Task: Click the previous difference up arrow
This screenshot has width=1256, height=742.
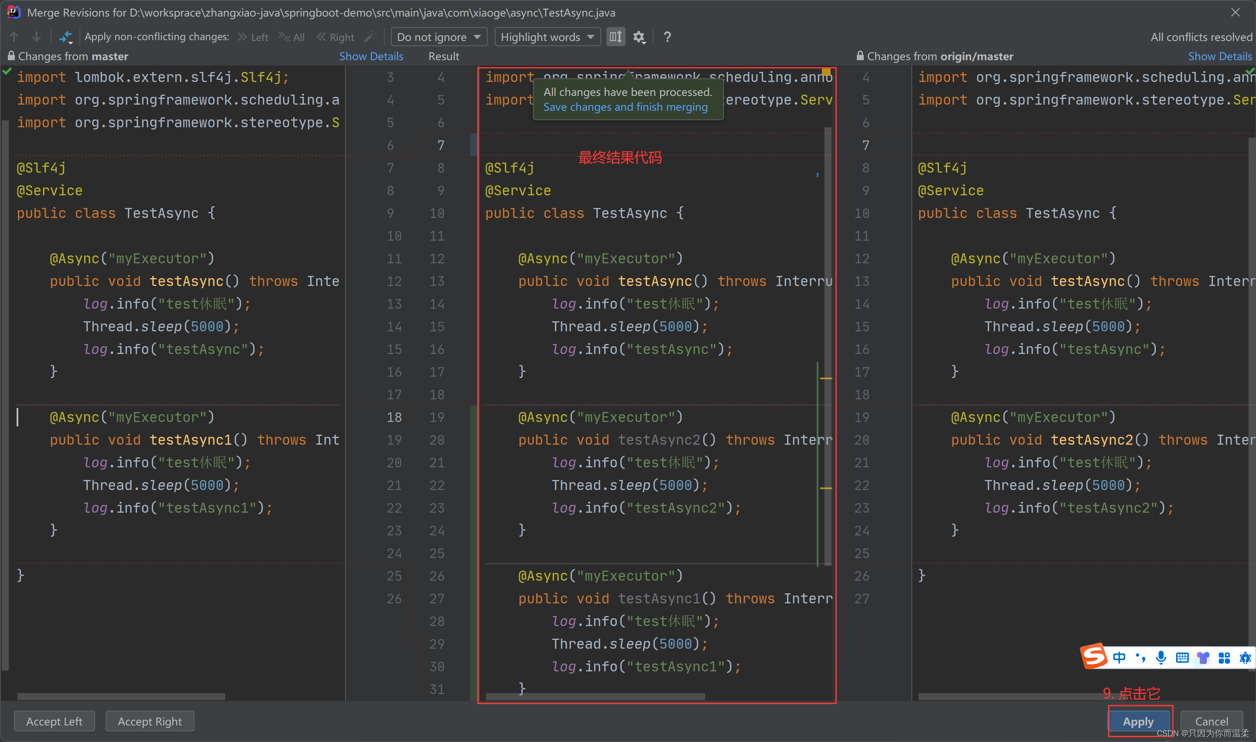Action: click(x=14, y=37)
